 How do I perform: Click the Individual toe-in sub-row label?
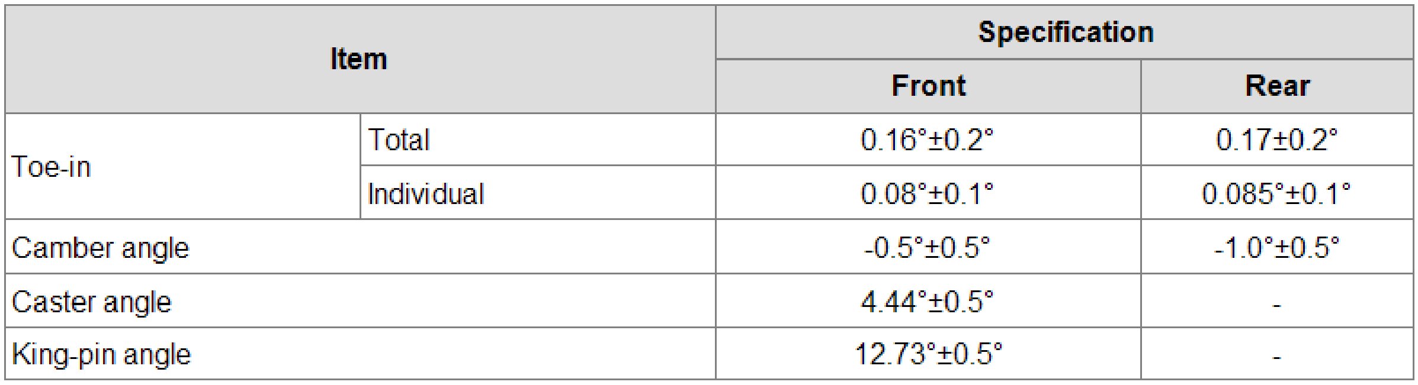click(x=425, y=193)
